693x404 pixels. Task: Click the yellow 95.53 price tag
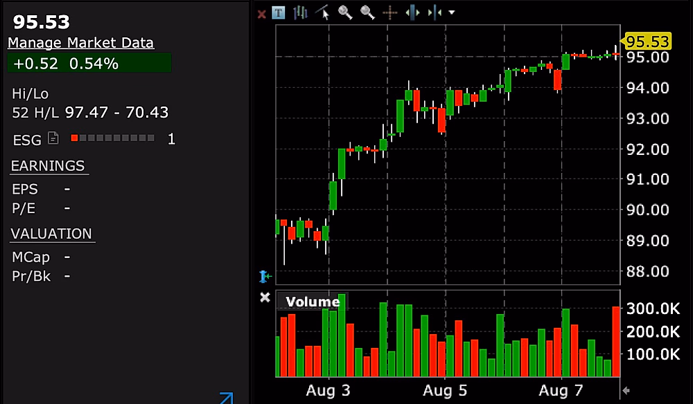[646, 42]
